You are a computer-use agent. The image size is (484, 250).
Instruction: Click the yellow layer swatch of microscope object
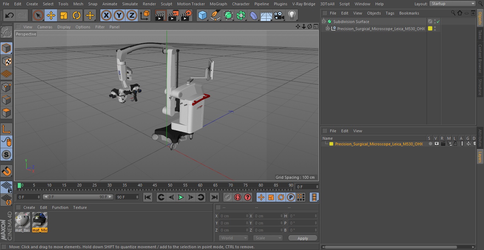pyautogui.click(x=430, y=29)
